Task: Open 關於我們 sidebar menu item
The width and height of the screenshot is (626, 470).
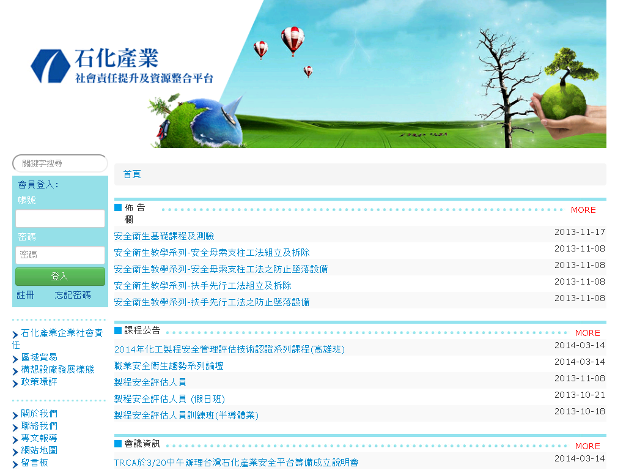Action: pos(39,414)
